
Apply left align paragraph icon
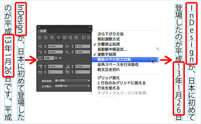pyautogui.click(x=40, y=38)
